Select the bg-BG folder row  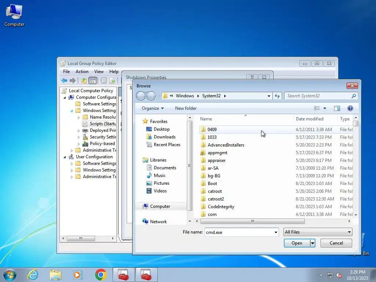(275, 176)
